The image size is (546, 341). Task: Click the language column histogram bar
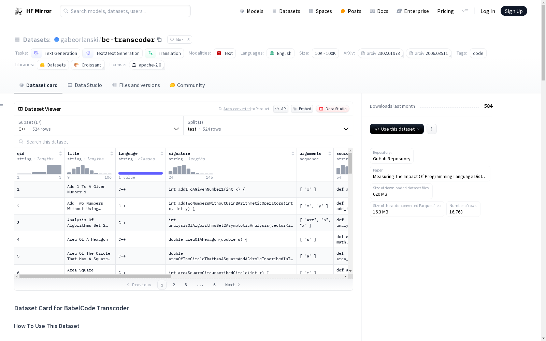pos(141,173)
